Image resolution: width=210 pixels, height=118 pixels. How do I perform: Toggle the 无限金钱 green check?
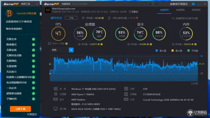coord(34,50)
